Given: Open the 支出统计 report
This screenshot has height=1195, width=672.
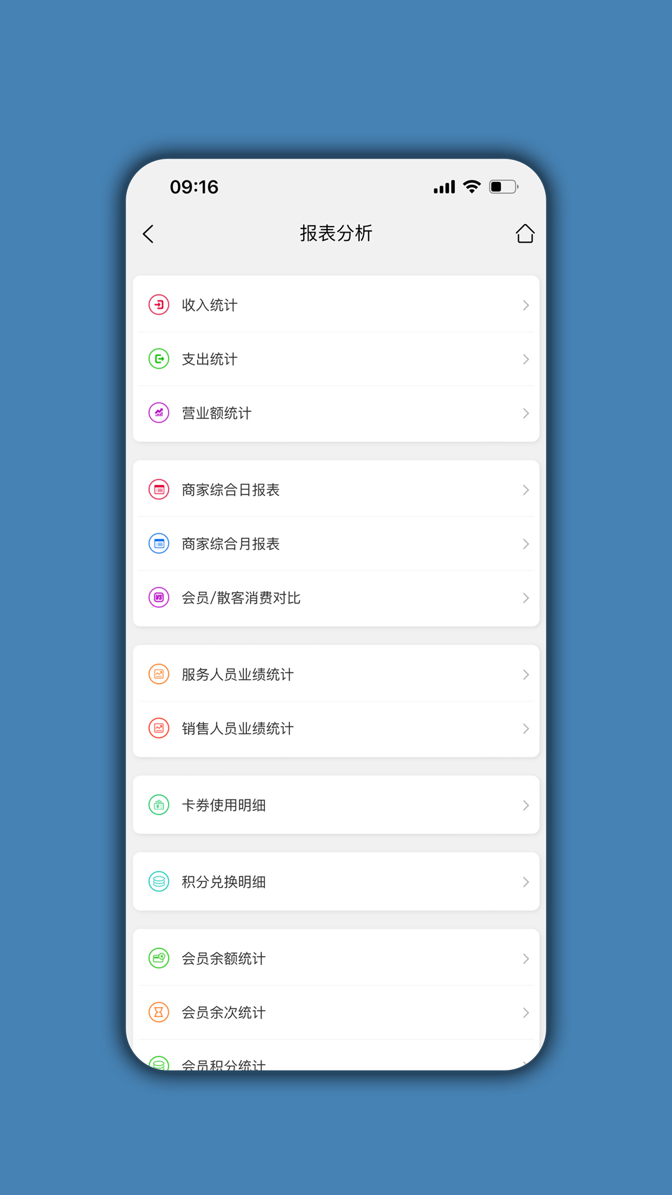Looking at the screenshot, I should (336, 359).
